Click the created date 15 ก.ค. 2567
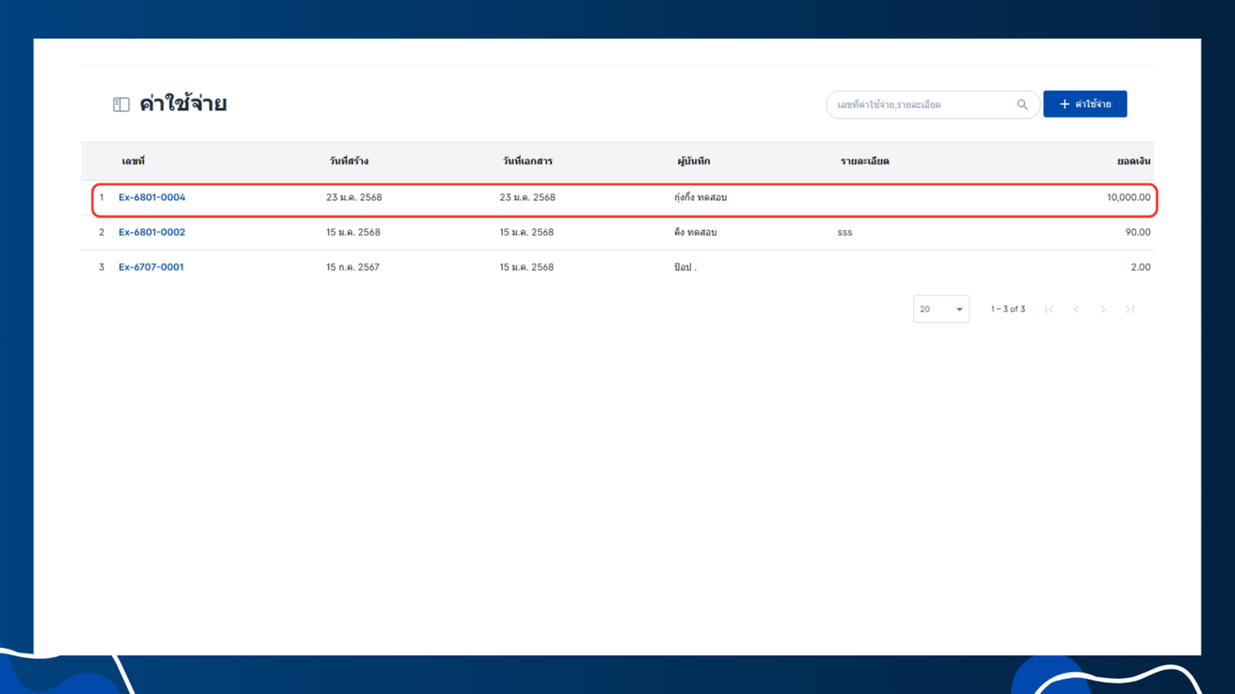The width and height of the screenshot is (1235, 694). (353, 267)
